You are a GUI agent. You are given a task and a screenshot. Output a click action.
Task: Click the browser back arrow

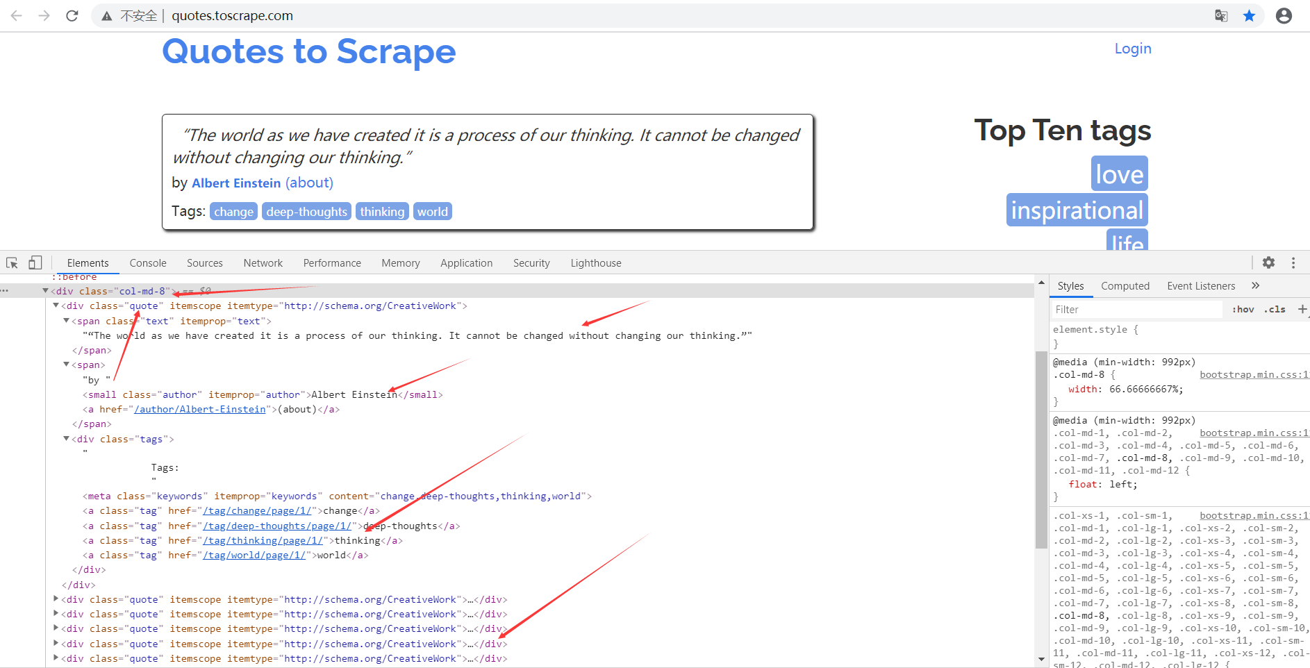pyautogui.click(x=17, y=16)
